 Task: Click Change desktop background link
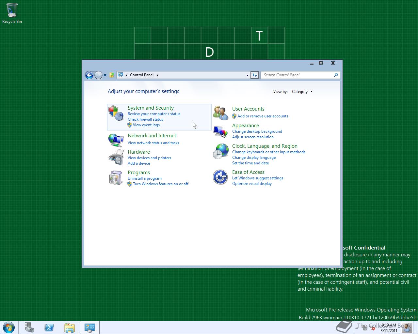click(257, 131)
